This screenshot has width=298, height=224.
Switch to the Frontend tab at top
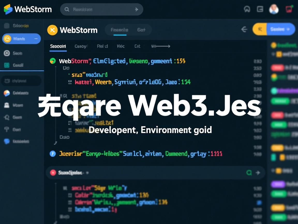[x=119, y=30]
